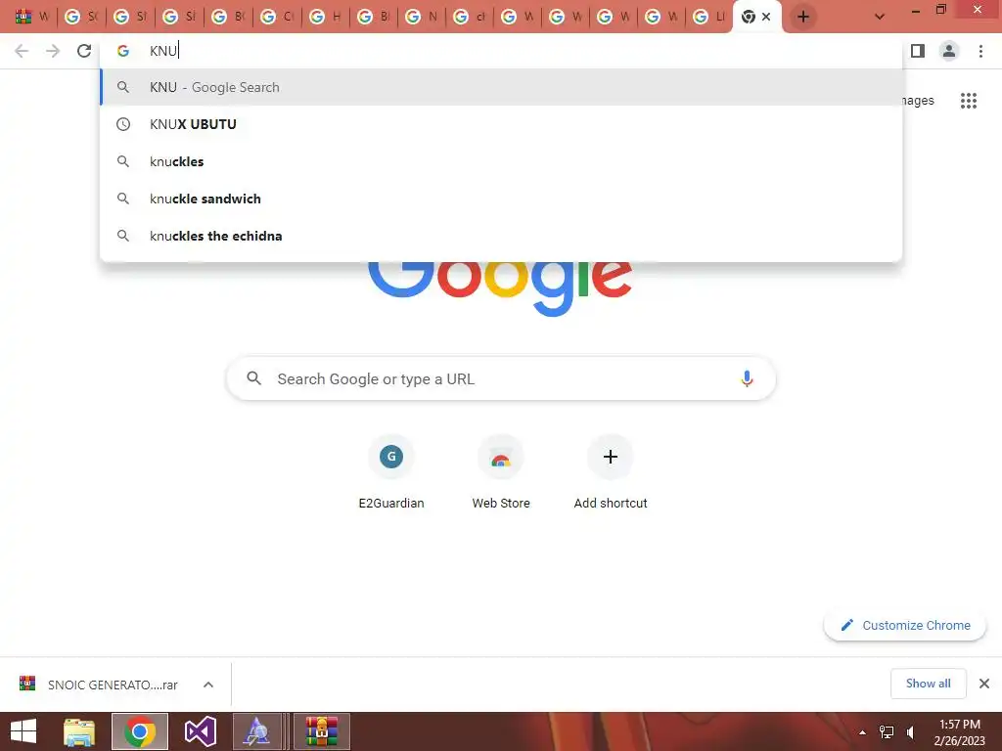Image resolution: width=1002 pixels, height=751 pixels.
Task: Choose the knuckles suggestion
Action: tap(502, 161)
